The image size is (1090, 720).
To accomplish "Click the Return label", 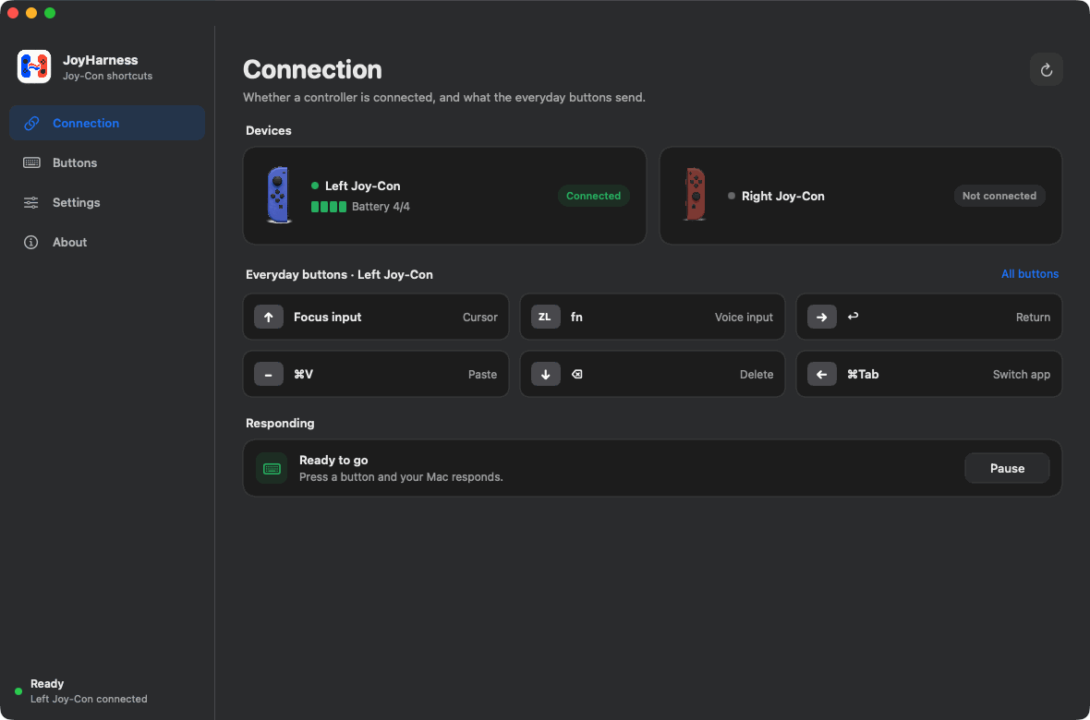I will 1033,317.
